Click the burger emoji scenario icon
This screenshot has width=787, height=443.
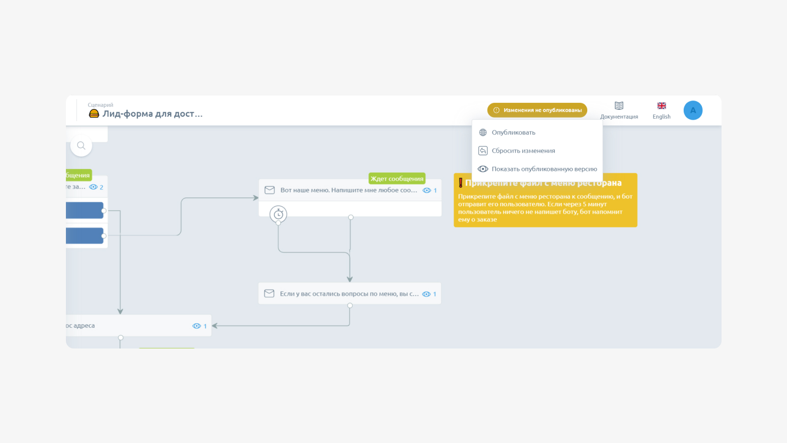pyautogui.click(x=94, y=114)
